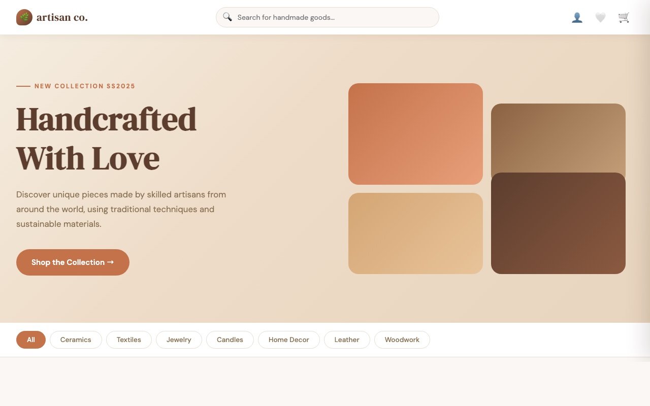This screenshot has height=406, width=650.
Task: Click the Handcrafted With Love heading
Action: (106, 139)
